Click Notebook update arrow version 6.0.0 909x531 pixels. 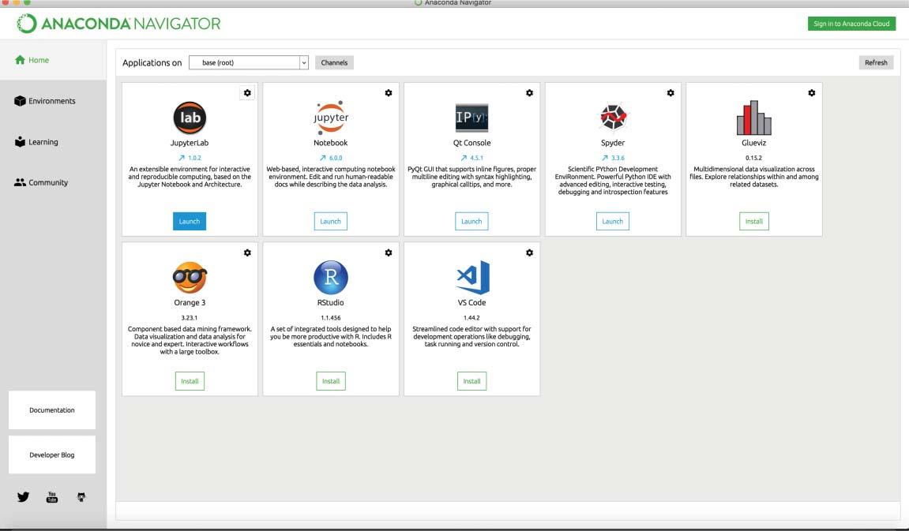click(330, 158)
